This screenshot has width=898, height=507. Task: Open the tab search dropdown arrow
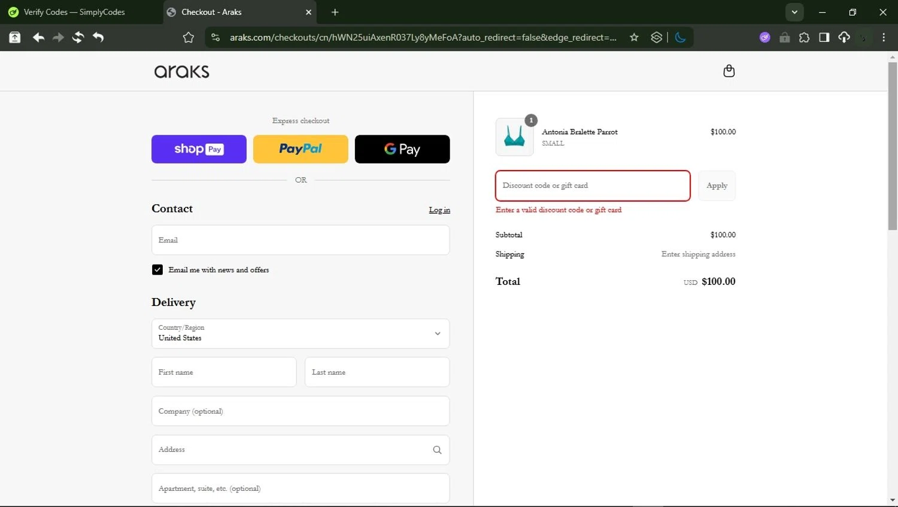(794, 12)
